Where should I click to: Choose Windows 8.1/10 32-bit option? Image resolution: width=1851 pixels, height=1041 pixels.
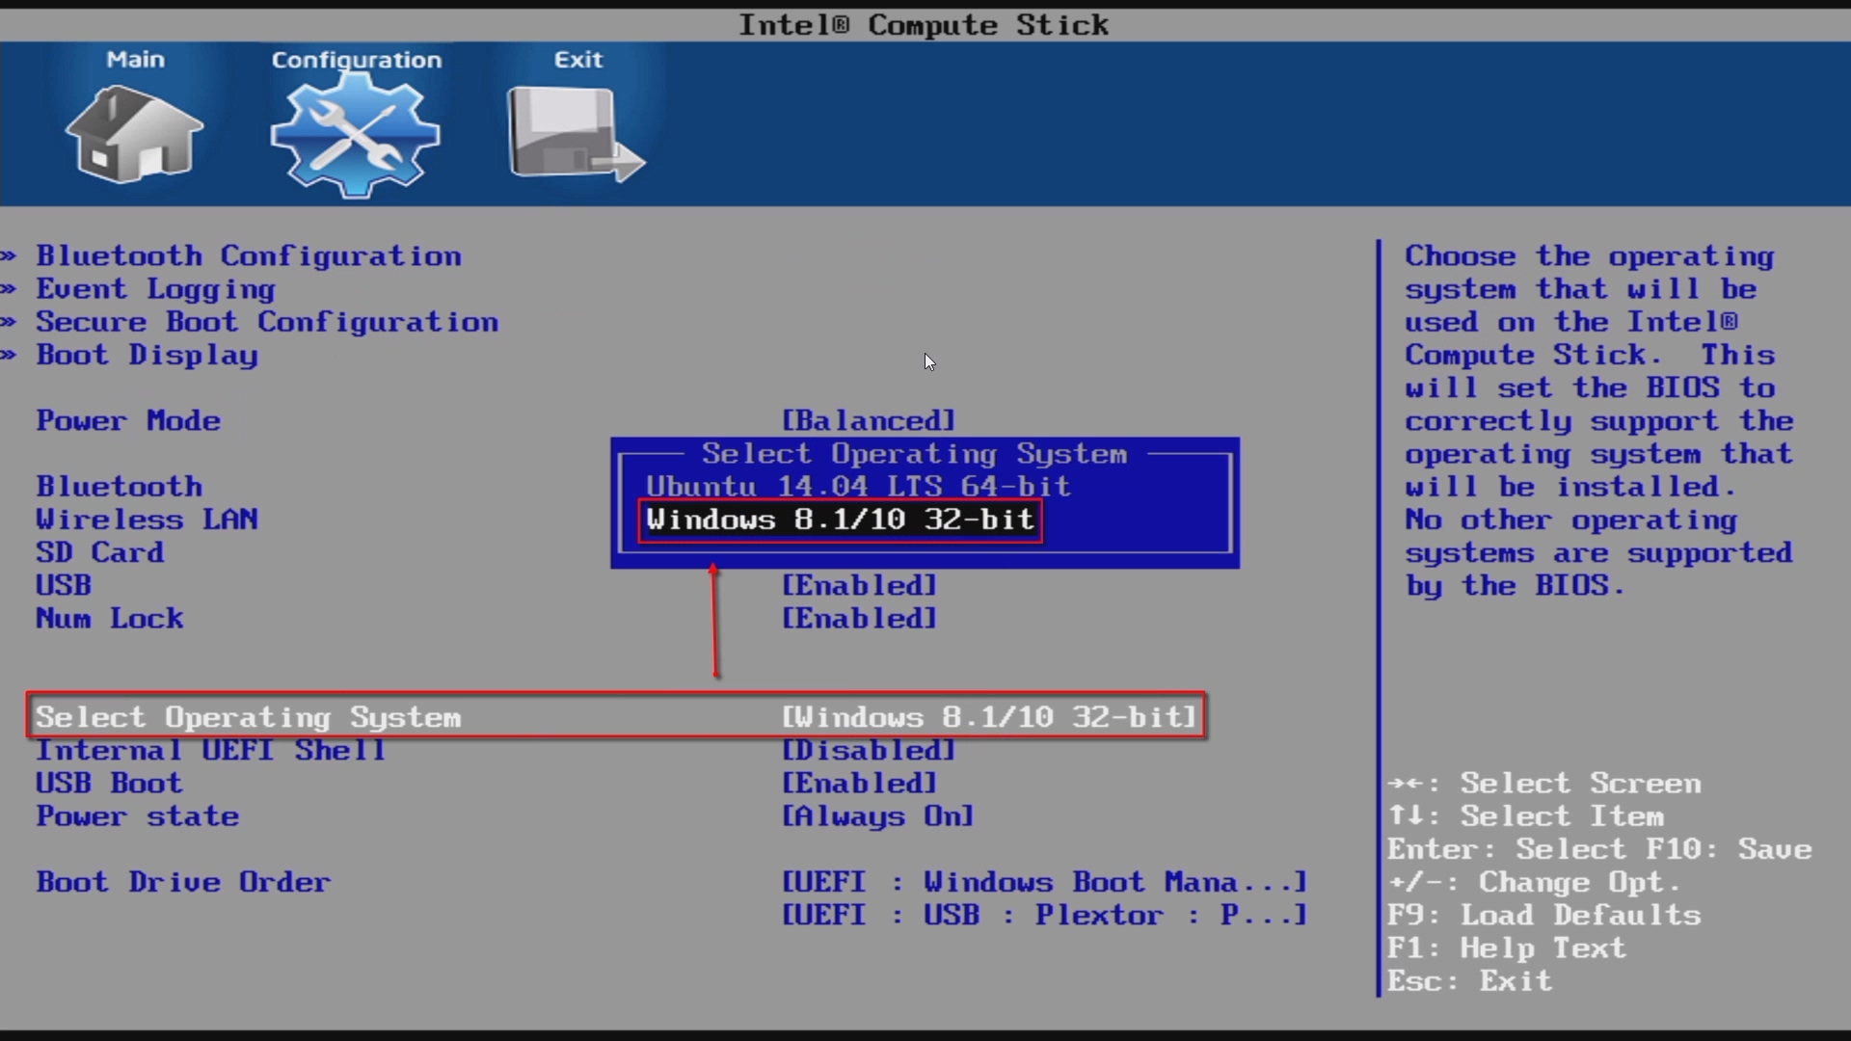point(840,520)
